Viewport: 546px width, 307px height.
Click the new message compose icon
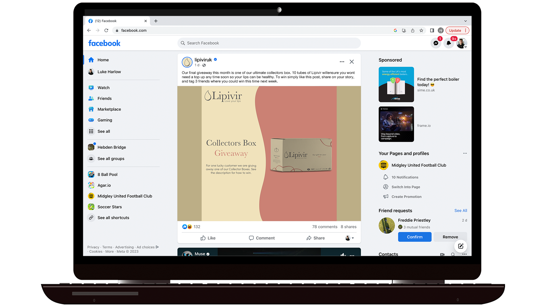tap(461, 246)
